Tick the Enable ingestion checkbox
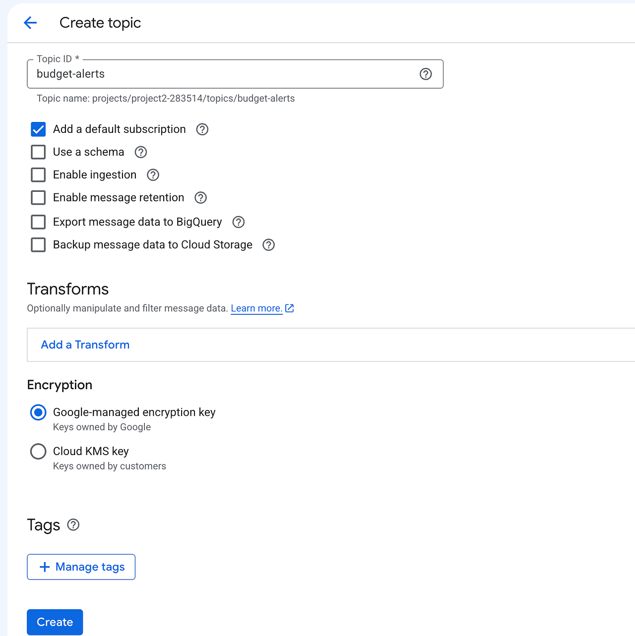635x636 pixels. (x=38, y=175)
